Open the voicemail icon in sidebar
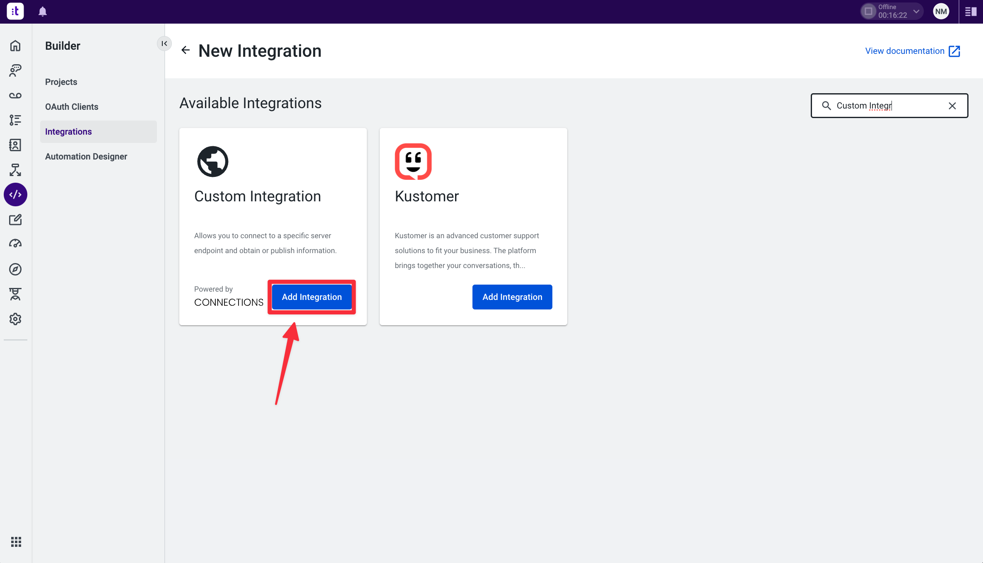Image resolution: width=983 pixels, height=563 pixels. 15,95
